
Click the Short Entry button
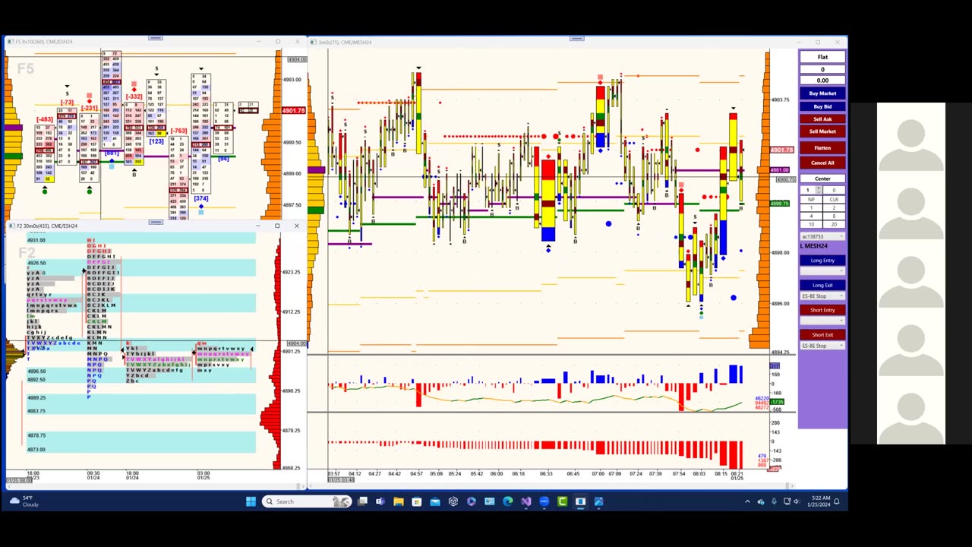(822, 310)
